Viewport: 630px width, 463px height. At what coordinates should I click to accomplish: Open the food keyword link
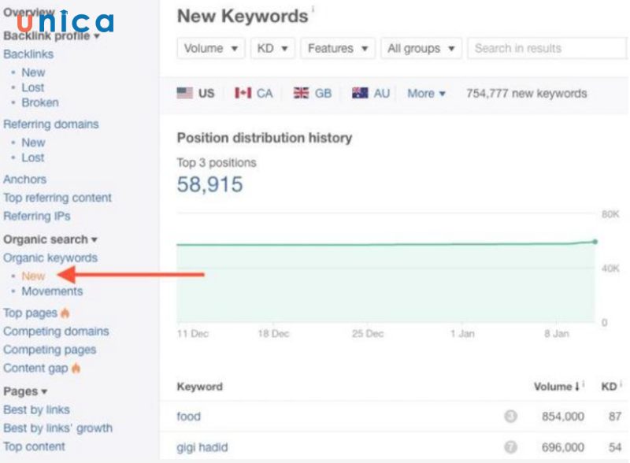189,417
